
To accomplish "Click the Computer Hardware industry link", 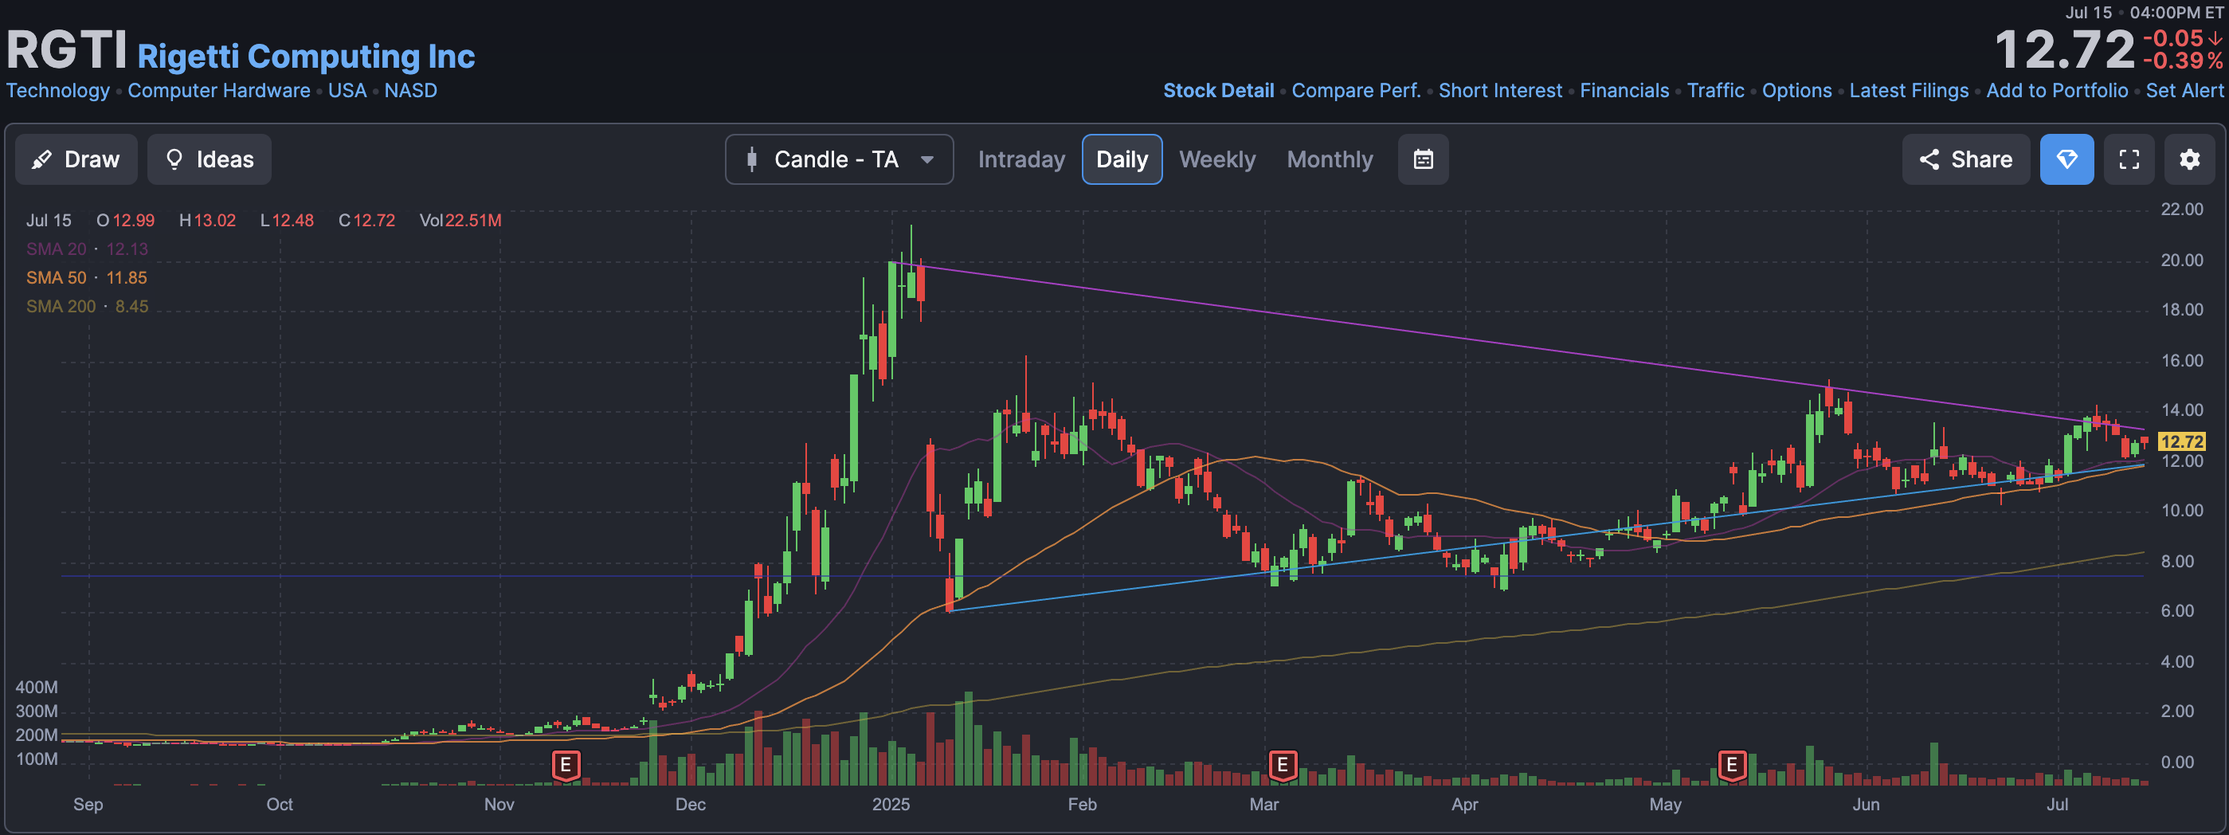I will click(219, 90).
